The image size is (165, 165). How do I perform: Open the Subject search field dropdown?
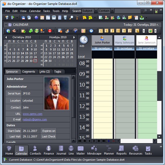click(x=96, y=11)
